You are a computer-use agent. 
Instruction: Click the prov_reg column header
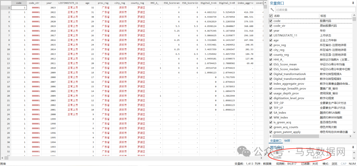pos(102,3)
